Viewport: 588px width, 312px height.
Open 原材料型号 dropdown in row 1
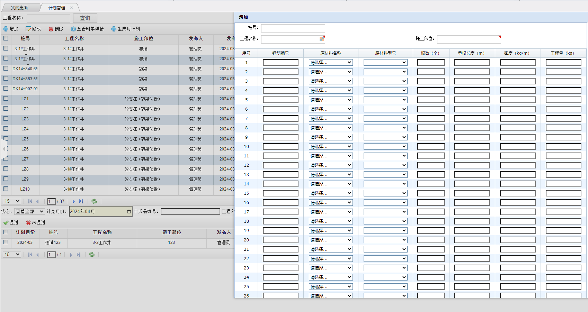(x=385, y=63)
